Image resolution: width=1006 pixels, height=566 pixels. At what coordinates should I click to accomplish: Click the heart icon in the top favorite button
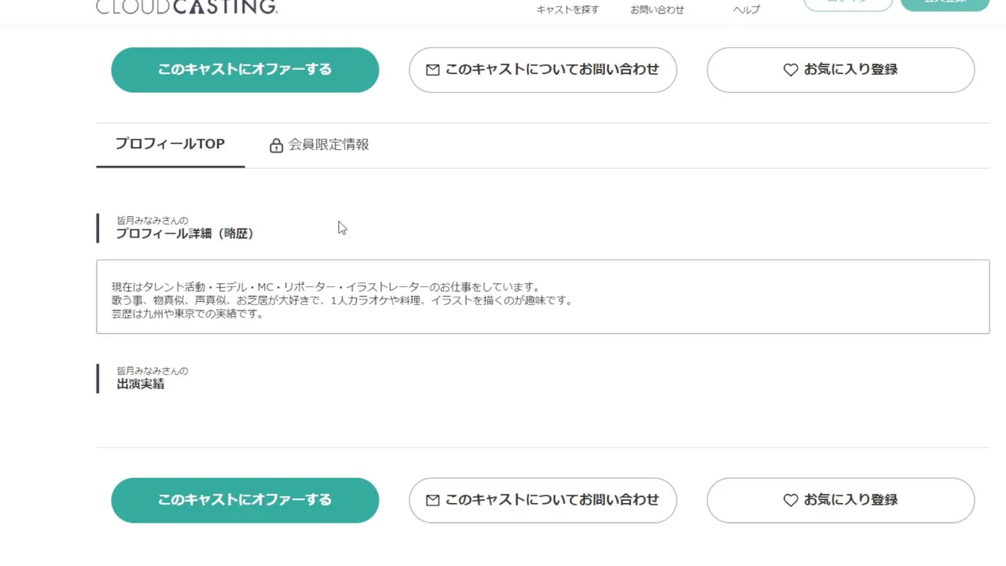[x=791, y=70]
